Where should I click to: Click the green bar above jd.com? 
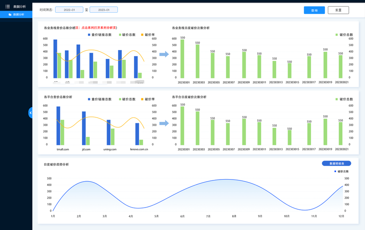(x=88, y=141)
